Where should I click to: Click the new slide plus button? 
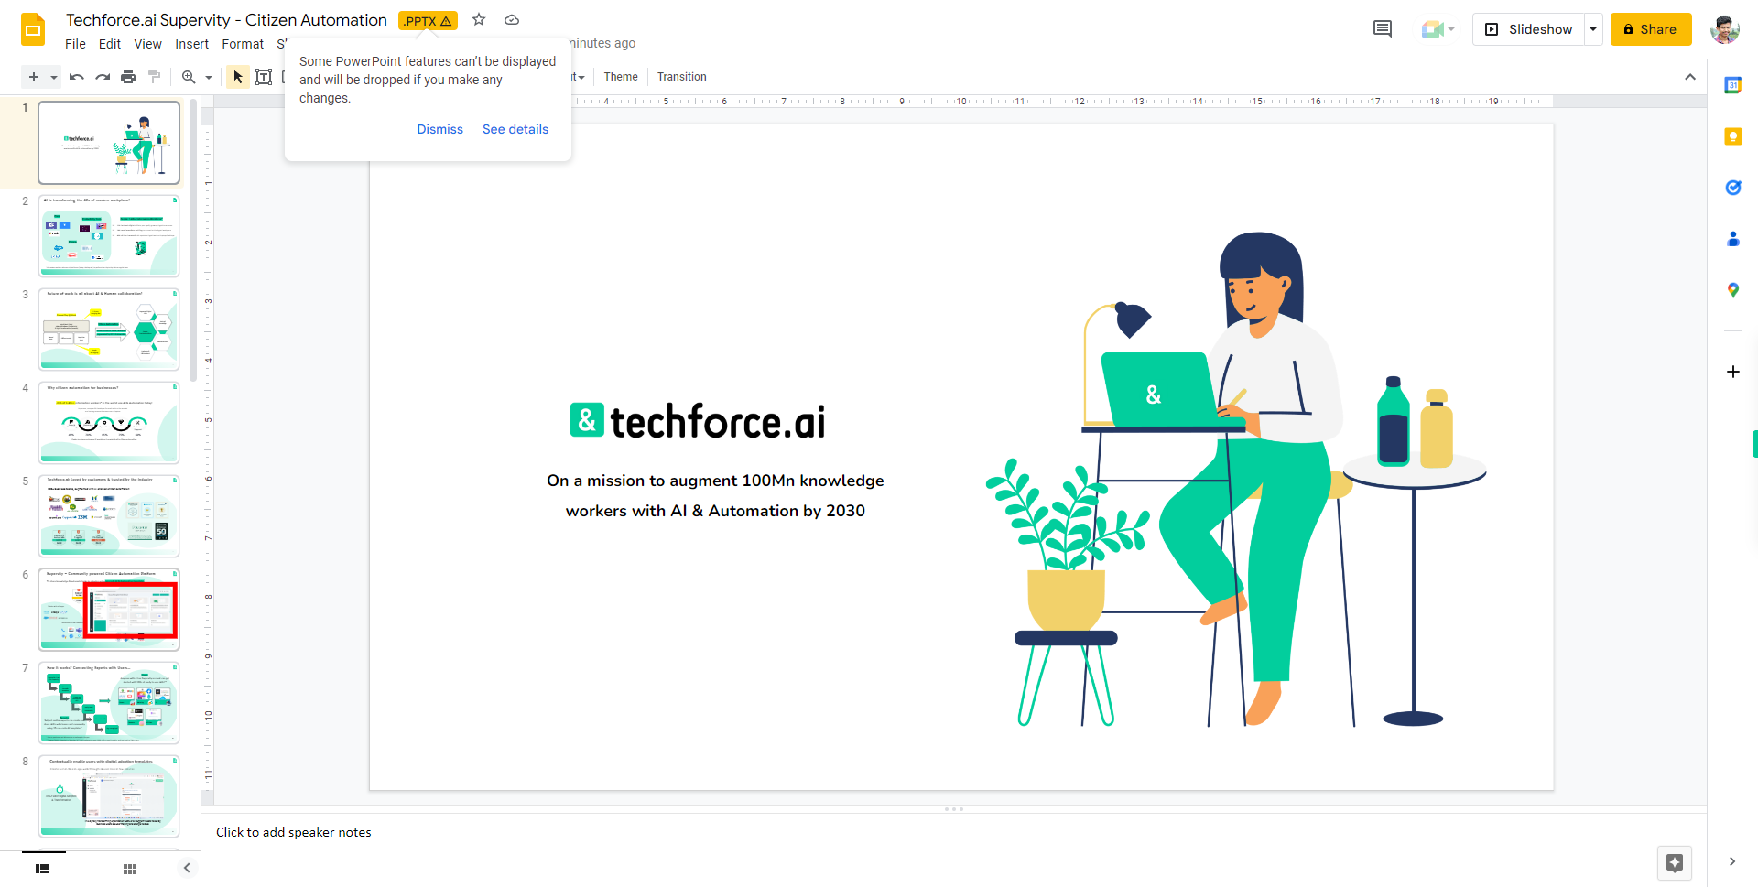[34, 77]
